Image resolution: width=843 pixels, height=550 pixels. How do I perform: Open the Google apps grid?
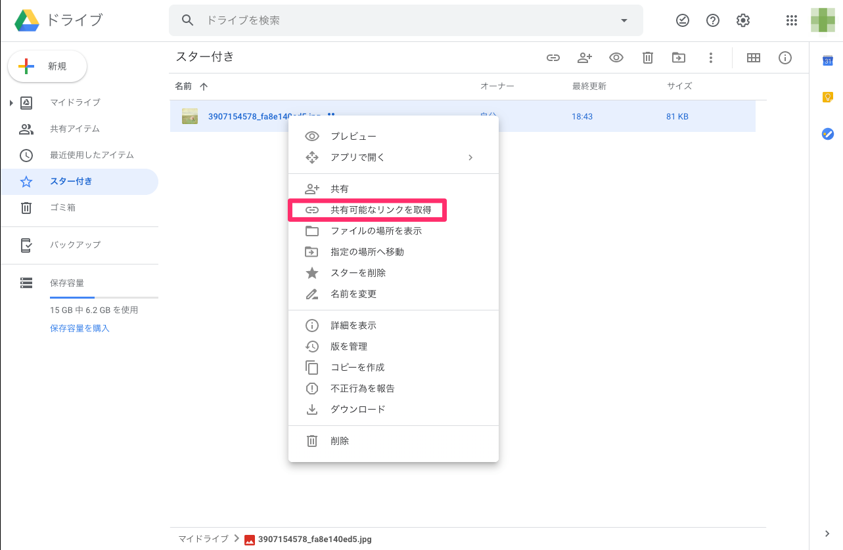point(792,20)
